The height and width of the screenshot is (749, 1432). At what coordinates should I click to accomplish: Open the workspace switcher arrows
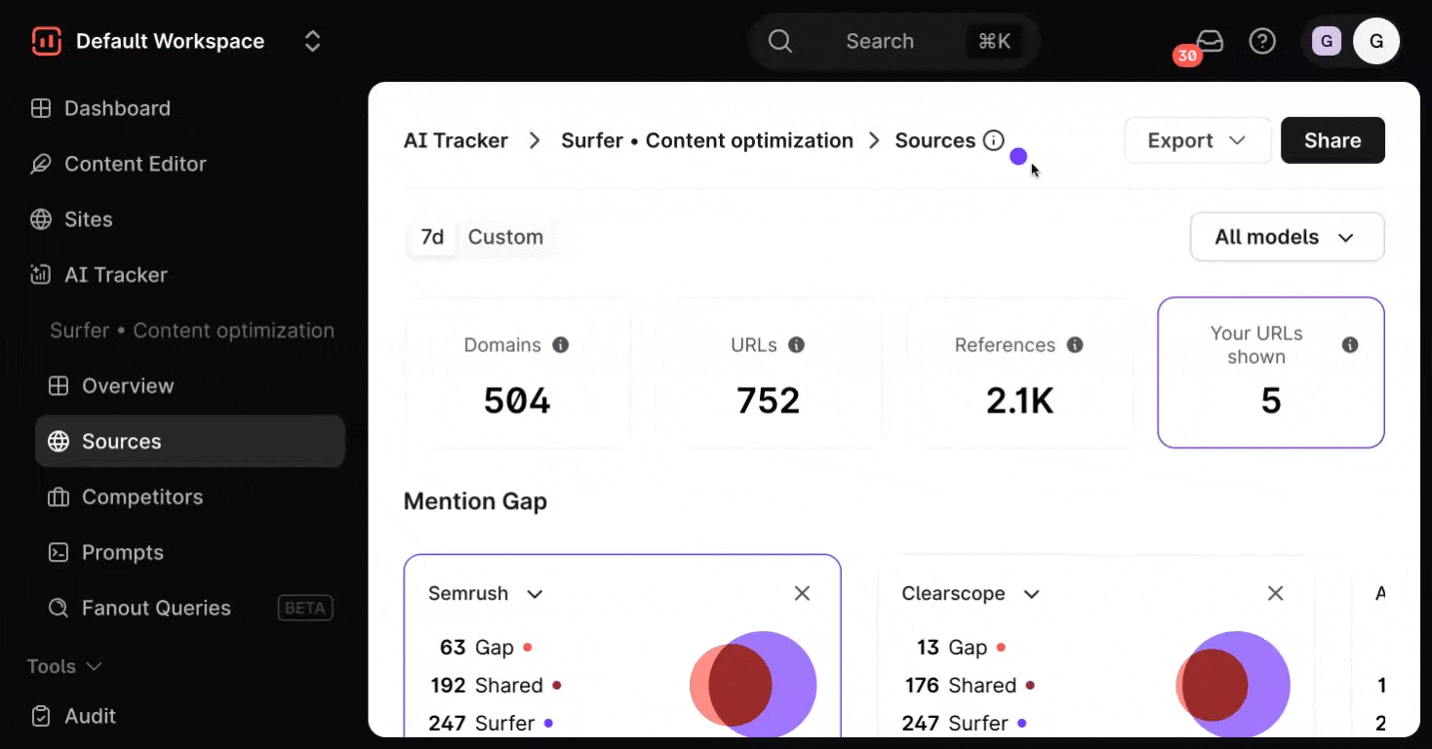click(x=312, y=41)
